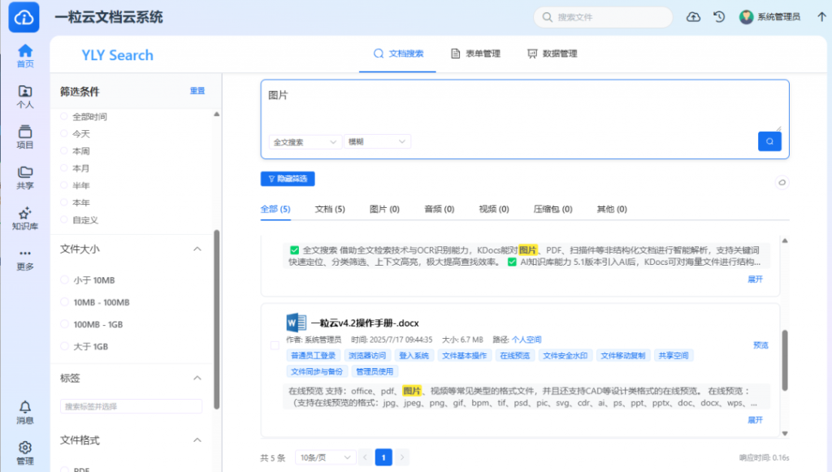832x472 pixels.
Task: Click the blue search magnifier button
Action: pos(769,141)
